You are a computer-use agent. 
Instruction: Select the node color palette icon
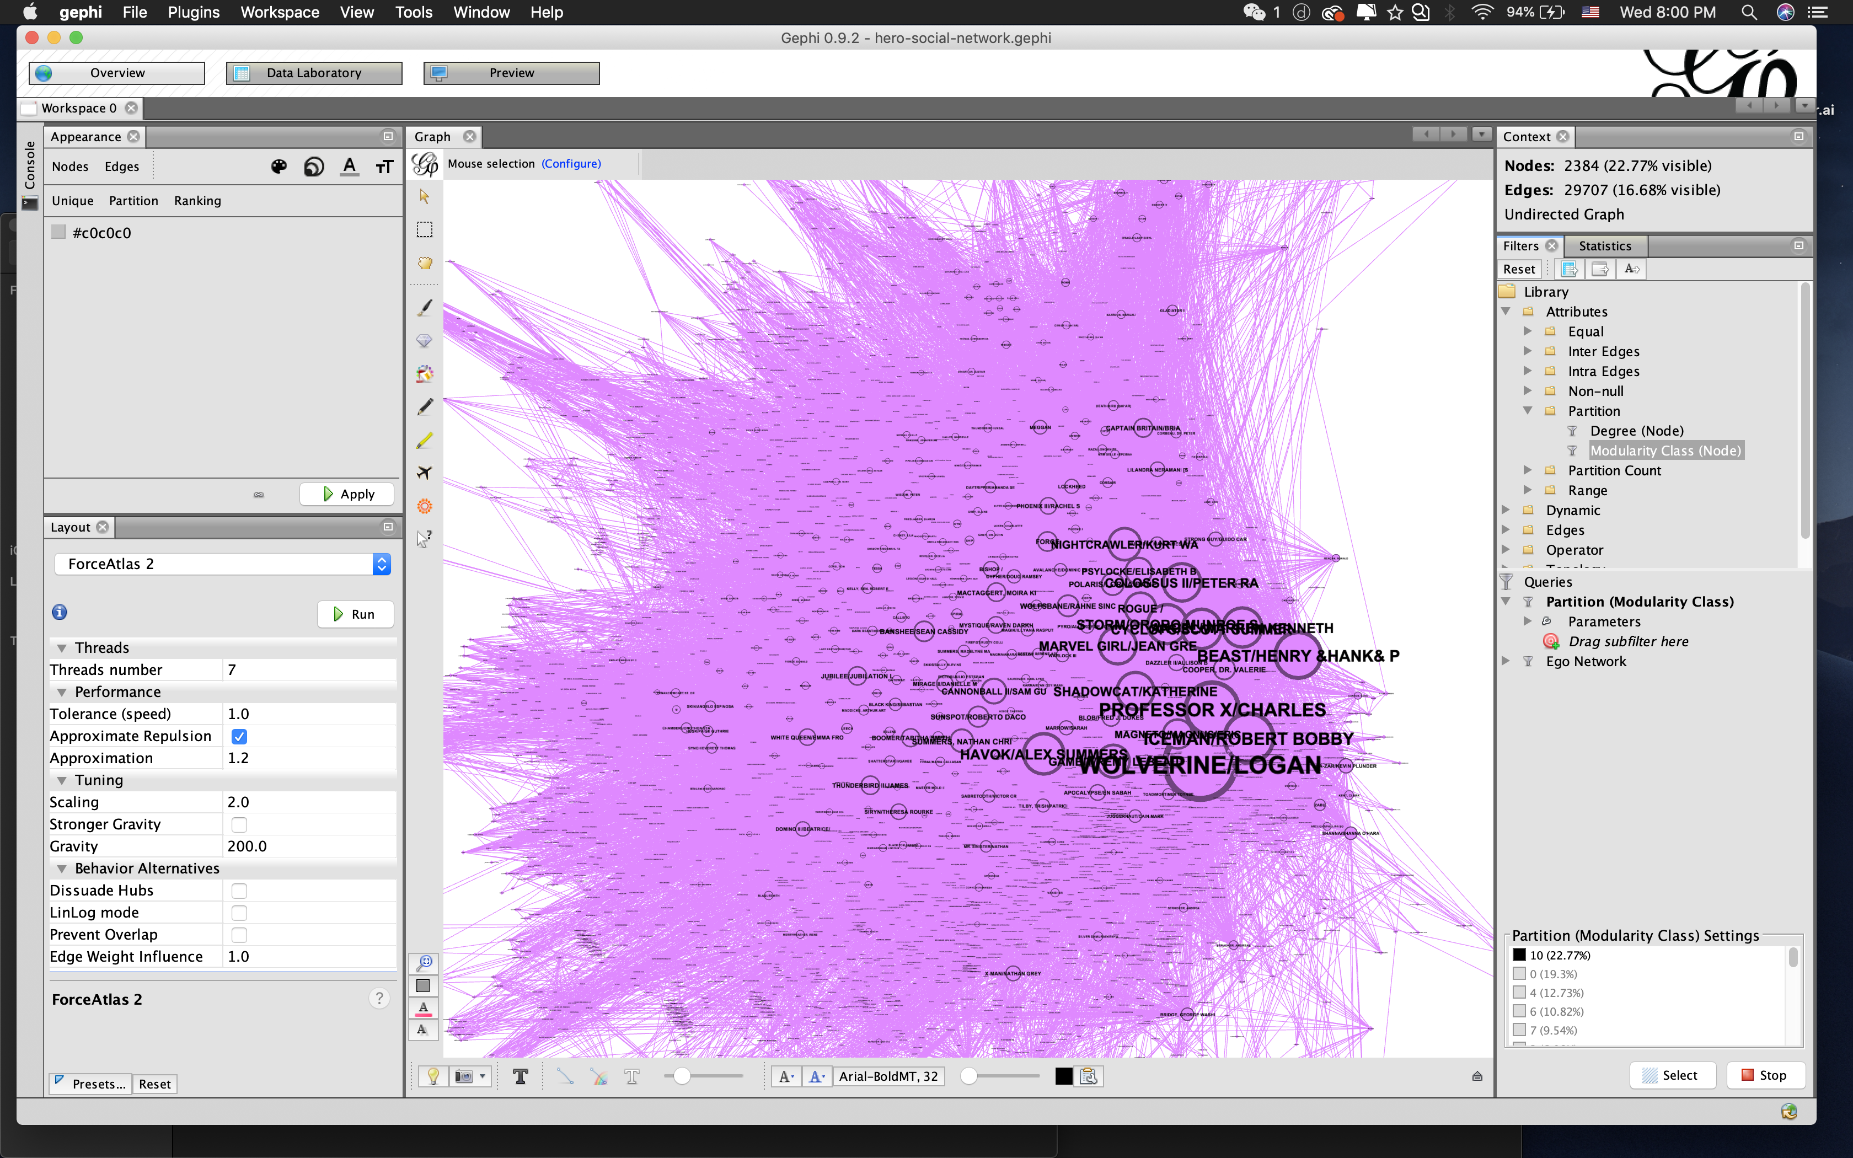279,166
